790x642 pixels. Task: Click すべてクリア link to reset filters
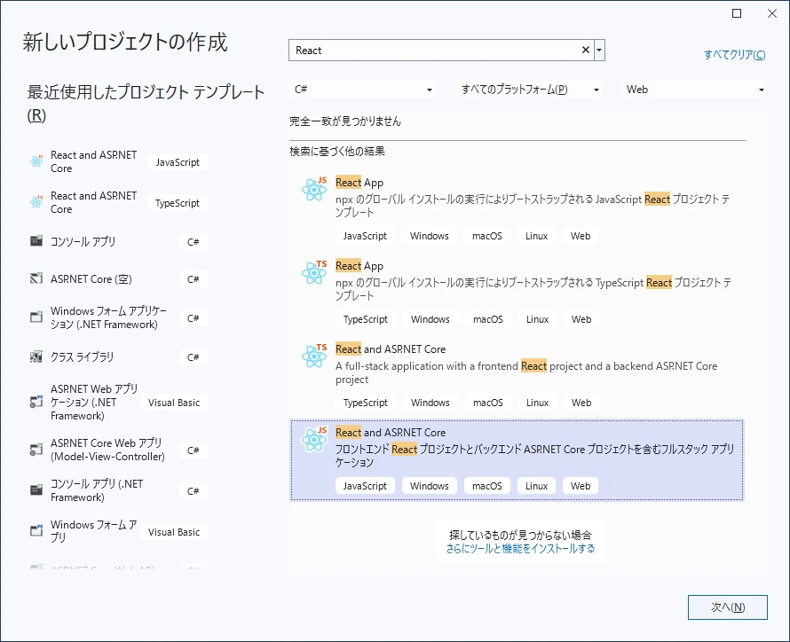point(735,54)
